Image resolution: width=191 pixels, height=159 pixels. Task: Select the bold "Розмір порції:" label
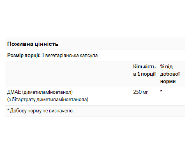(x=24, y=55)
